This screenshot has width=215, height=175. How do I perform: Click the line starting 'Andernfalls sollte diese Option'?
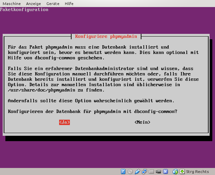[x=91, y=101]
